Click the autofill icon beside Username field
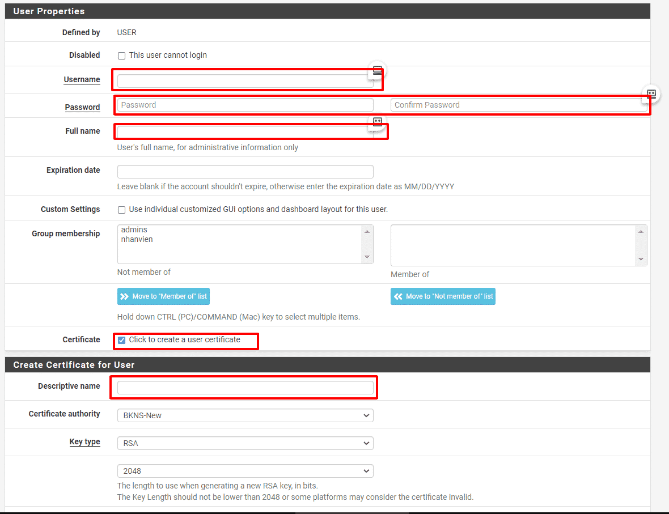Image resolution: width=669 pixels, height=514 pixels. click(x=378, y=71)
